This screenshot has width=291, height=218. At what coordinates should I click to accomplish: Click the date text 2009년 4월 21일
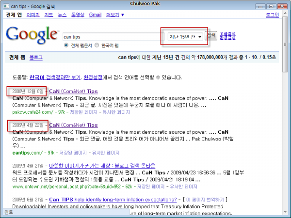click(28, 166)
